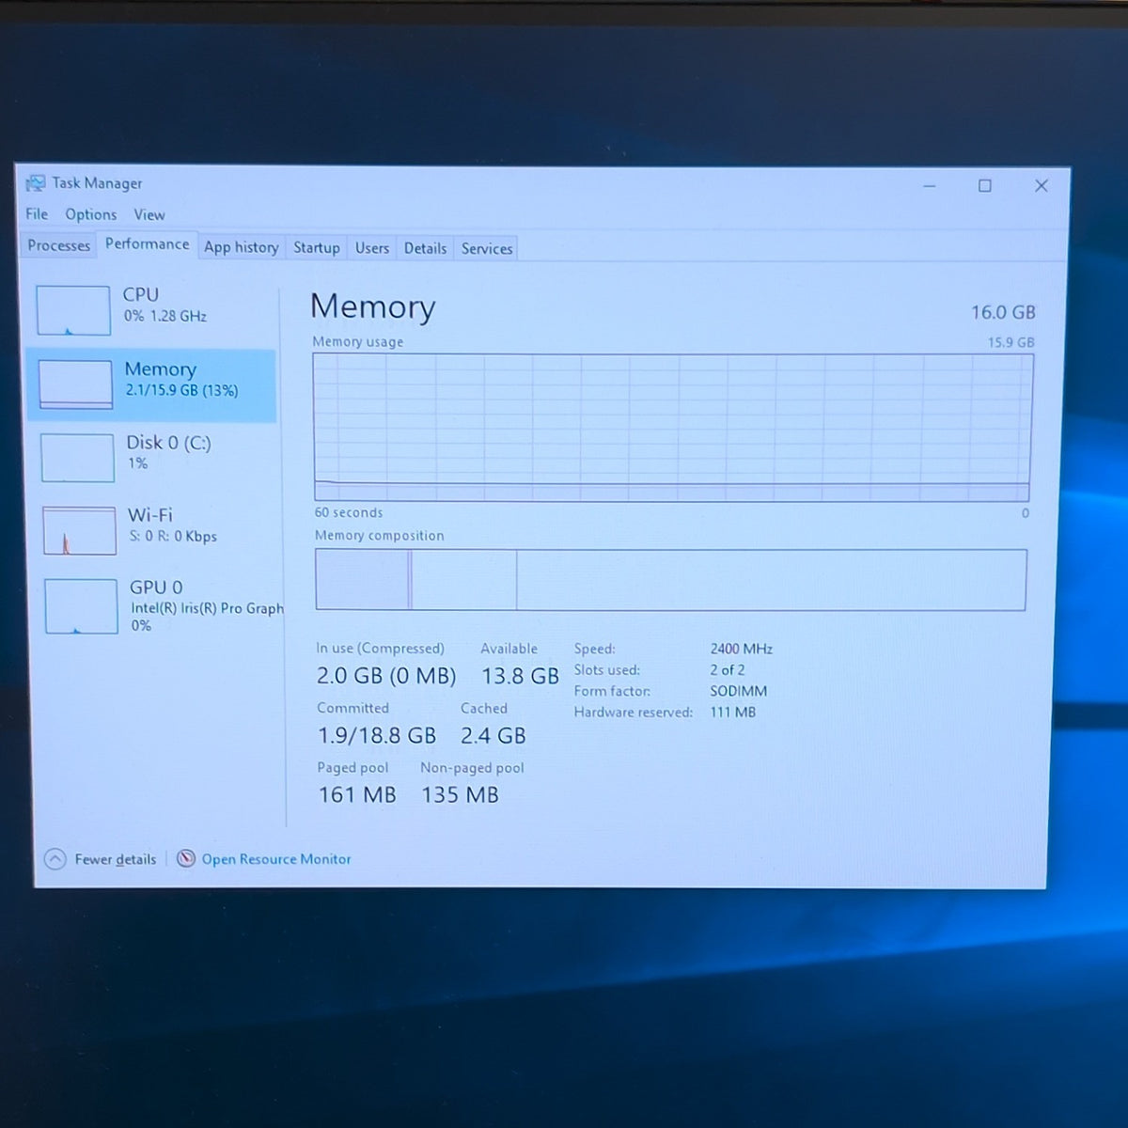Switch to the Processes tab
The image size is (1128, 1128).
coord(58,245)
